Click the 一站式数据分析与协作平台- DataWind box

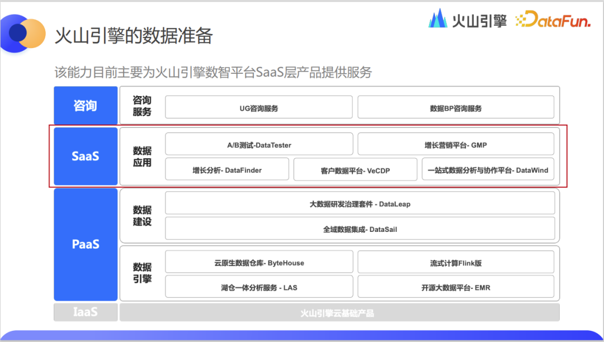coord(488,169)
